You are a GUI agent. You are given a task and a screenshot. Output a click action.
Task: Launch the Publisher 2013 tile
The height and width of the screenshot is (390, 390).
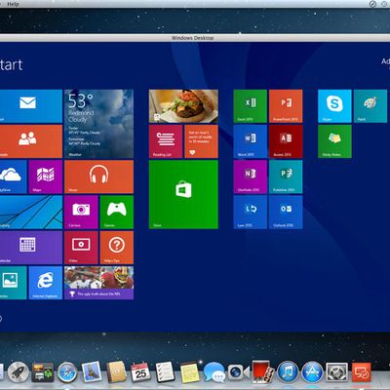coord(286,176)
